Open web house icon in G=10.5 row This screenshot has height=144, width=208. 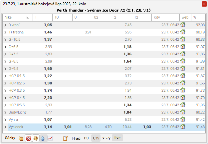pyautogui.click(x=183, y=39)
